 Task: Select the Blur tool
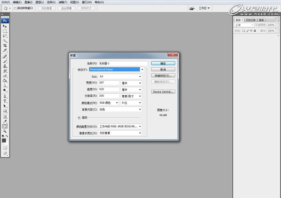click(5, 85)
